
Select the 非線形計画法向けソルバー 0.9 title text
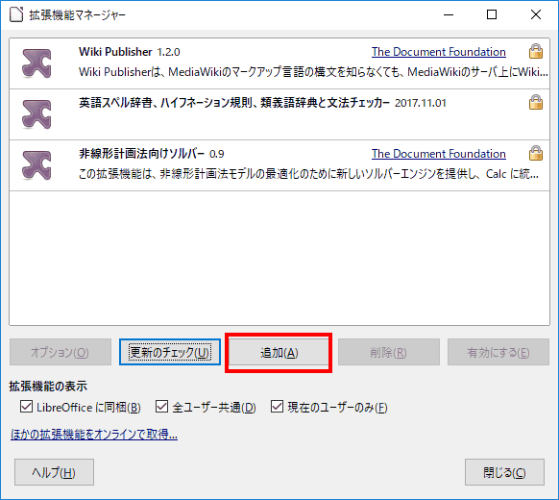click(152, 154)
